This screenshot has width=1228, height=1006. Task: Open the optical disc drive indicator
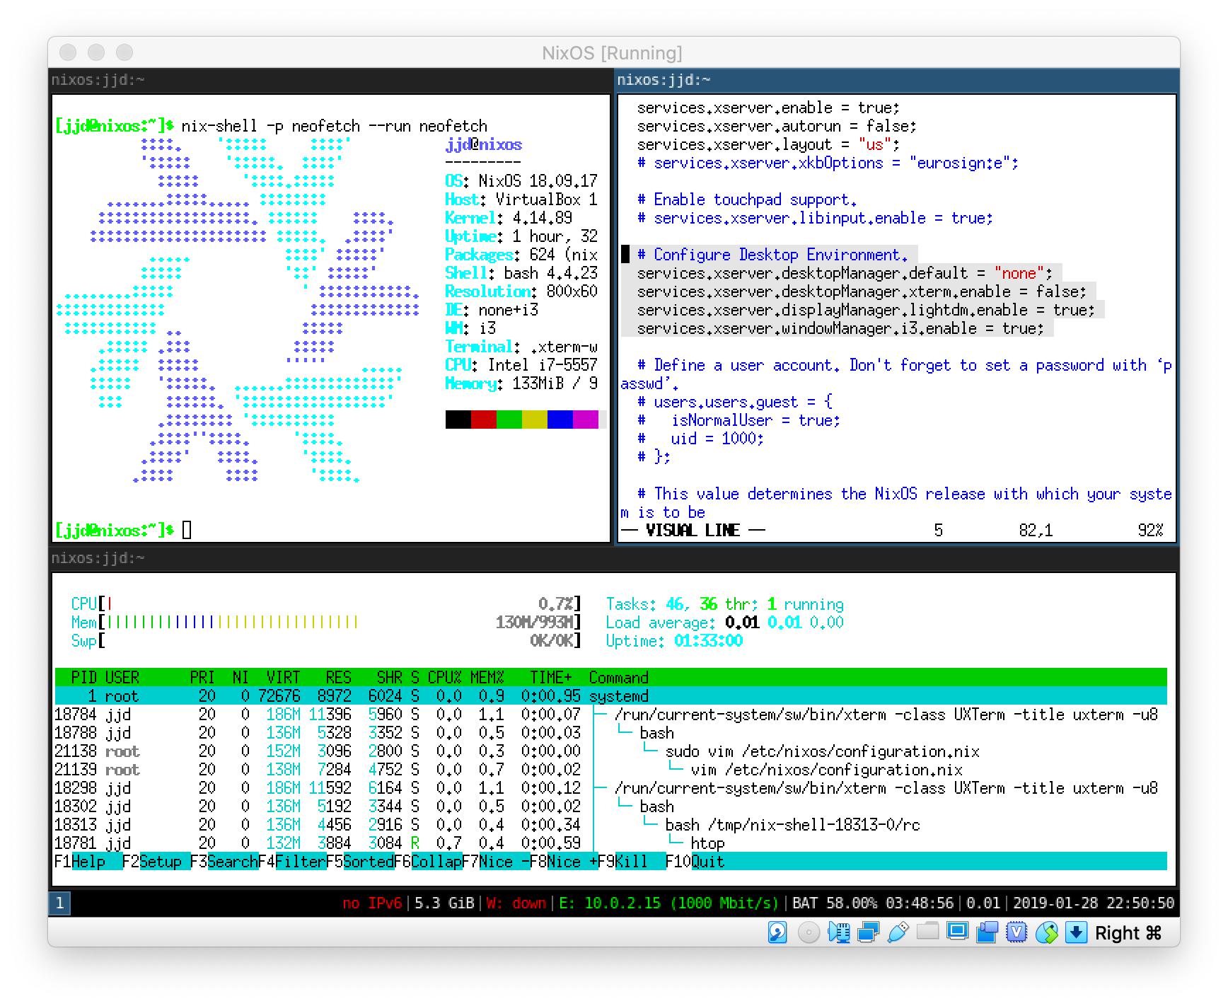pos(808,932)
